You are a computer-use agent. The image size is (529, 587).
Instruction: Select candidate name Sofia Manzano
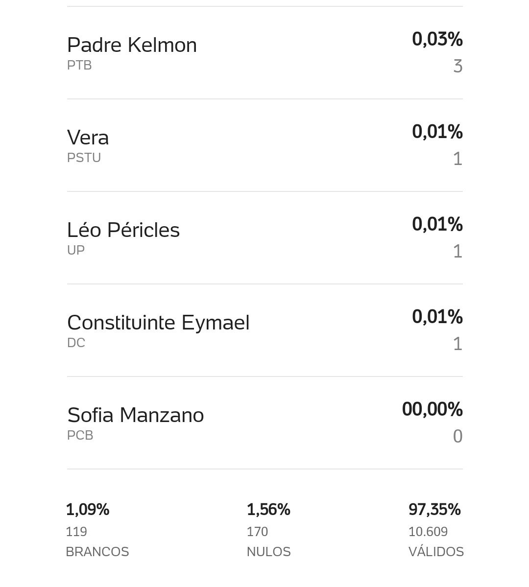136,415
